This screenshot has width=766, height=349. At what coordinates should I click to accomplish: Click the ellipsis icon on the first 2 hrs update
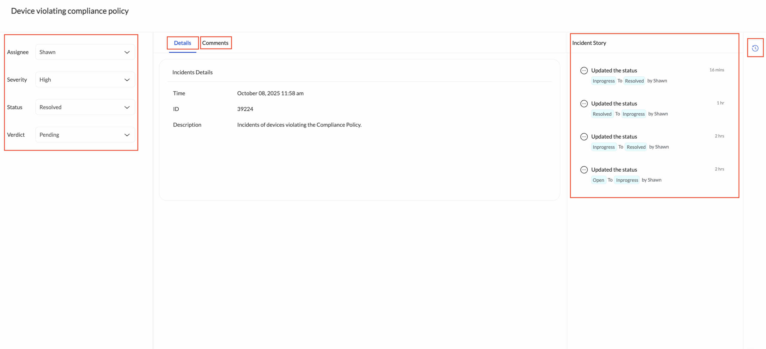click(x=584, y=137)
